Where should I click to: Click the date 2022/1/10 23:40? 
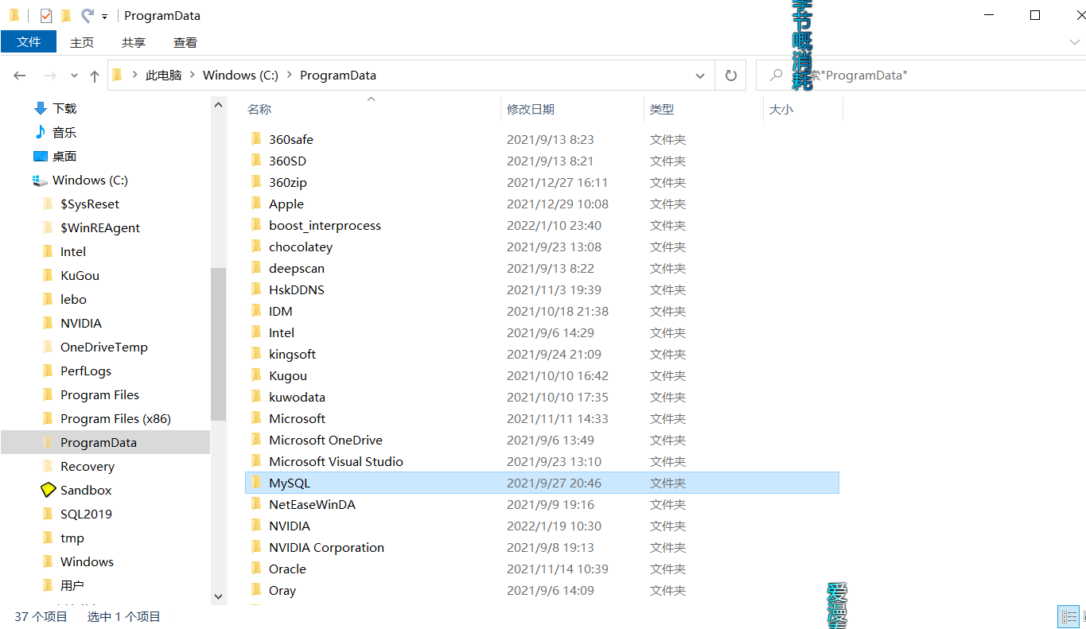tap(554, 225)
